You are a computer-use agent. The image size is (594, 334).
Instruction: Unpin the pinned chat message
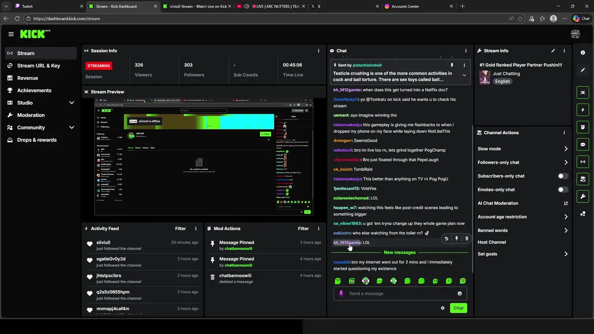click(x=452, y=65)
